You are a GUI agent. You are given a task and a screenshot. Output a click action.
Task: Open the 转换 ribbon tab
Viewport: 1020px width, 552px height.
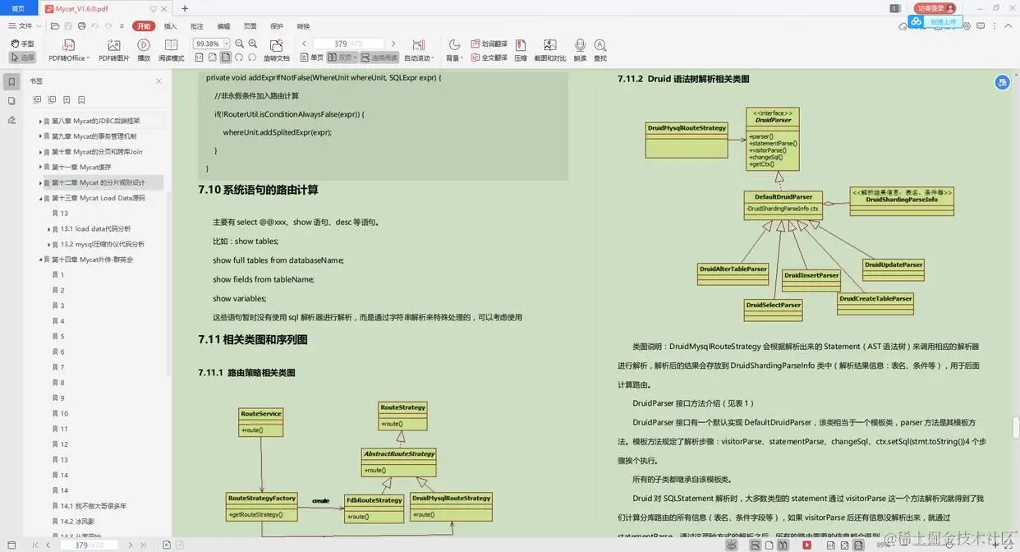pyautogui.click(x=303, y=26)
